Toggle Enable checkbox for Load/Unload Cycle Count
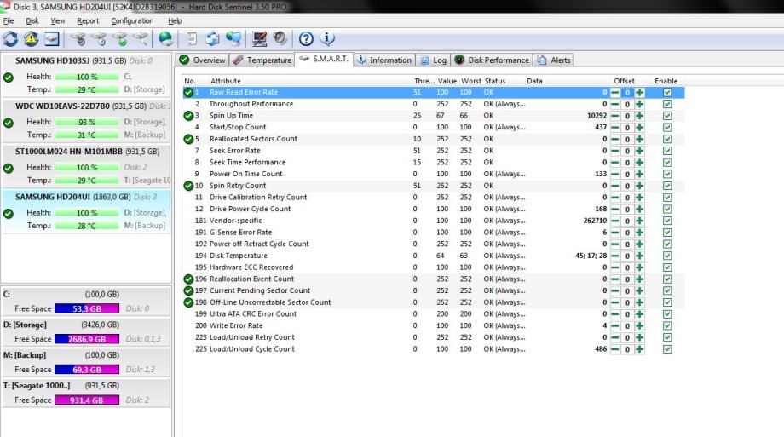The height and width of the screenshot is (437, 784). pos(667,349)
